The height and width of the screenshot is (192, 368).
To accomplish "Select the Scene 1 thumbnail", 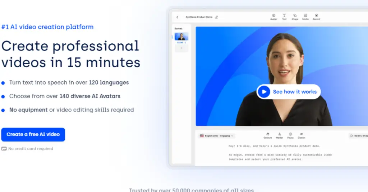I will 181,37.
